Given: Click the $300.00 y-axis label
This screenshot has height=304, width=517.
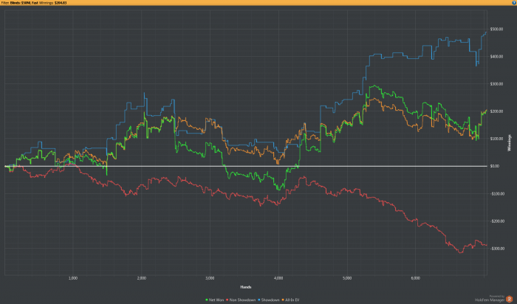Looking at the screenshot, I should [x=497, y=84].
